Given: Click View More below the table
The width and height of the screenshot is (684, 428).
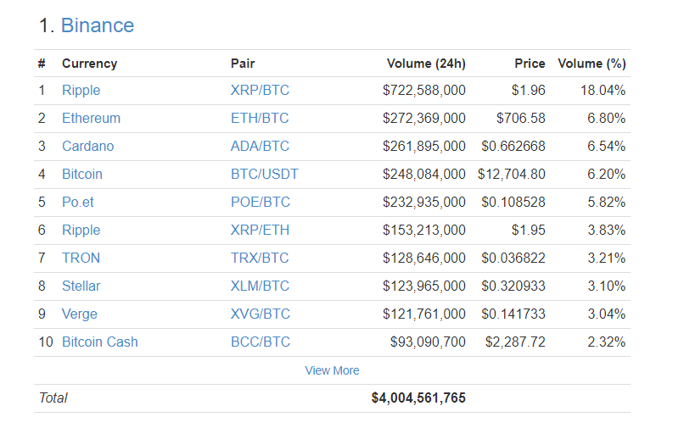Looking at the screenshot, I should (332, 370).
